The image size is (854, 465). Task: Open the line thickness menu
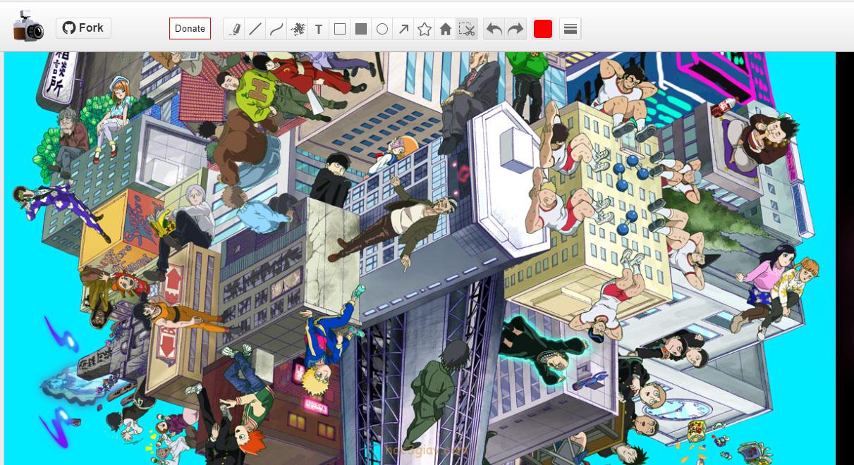pos(571,29)
